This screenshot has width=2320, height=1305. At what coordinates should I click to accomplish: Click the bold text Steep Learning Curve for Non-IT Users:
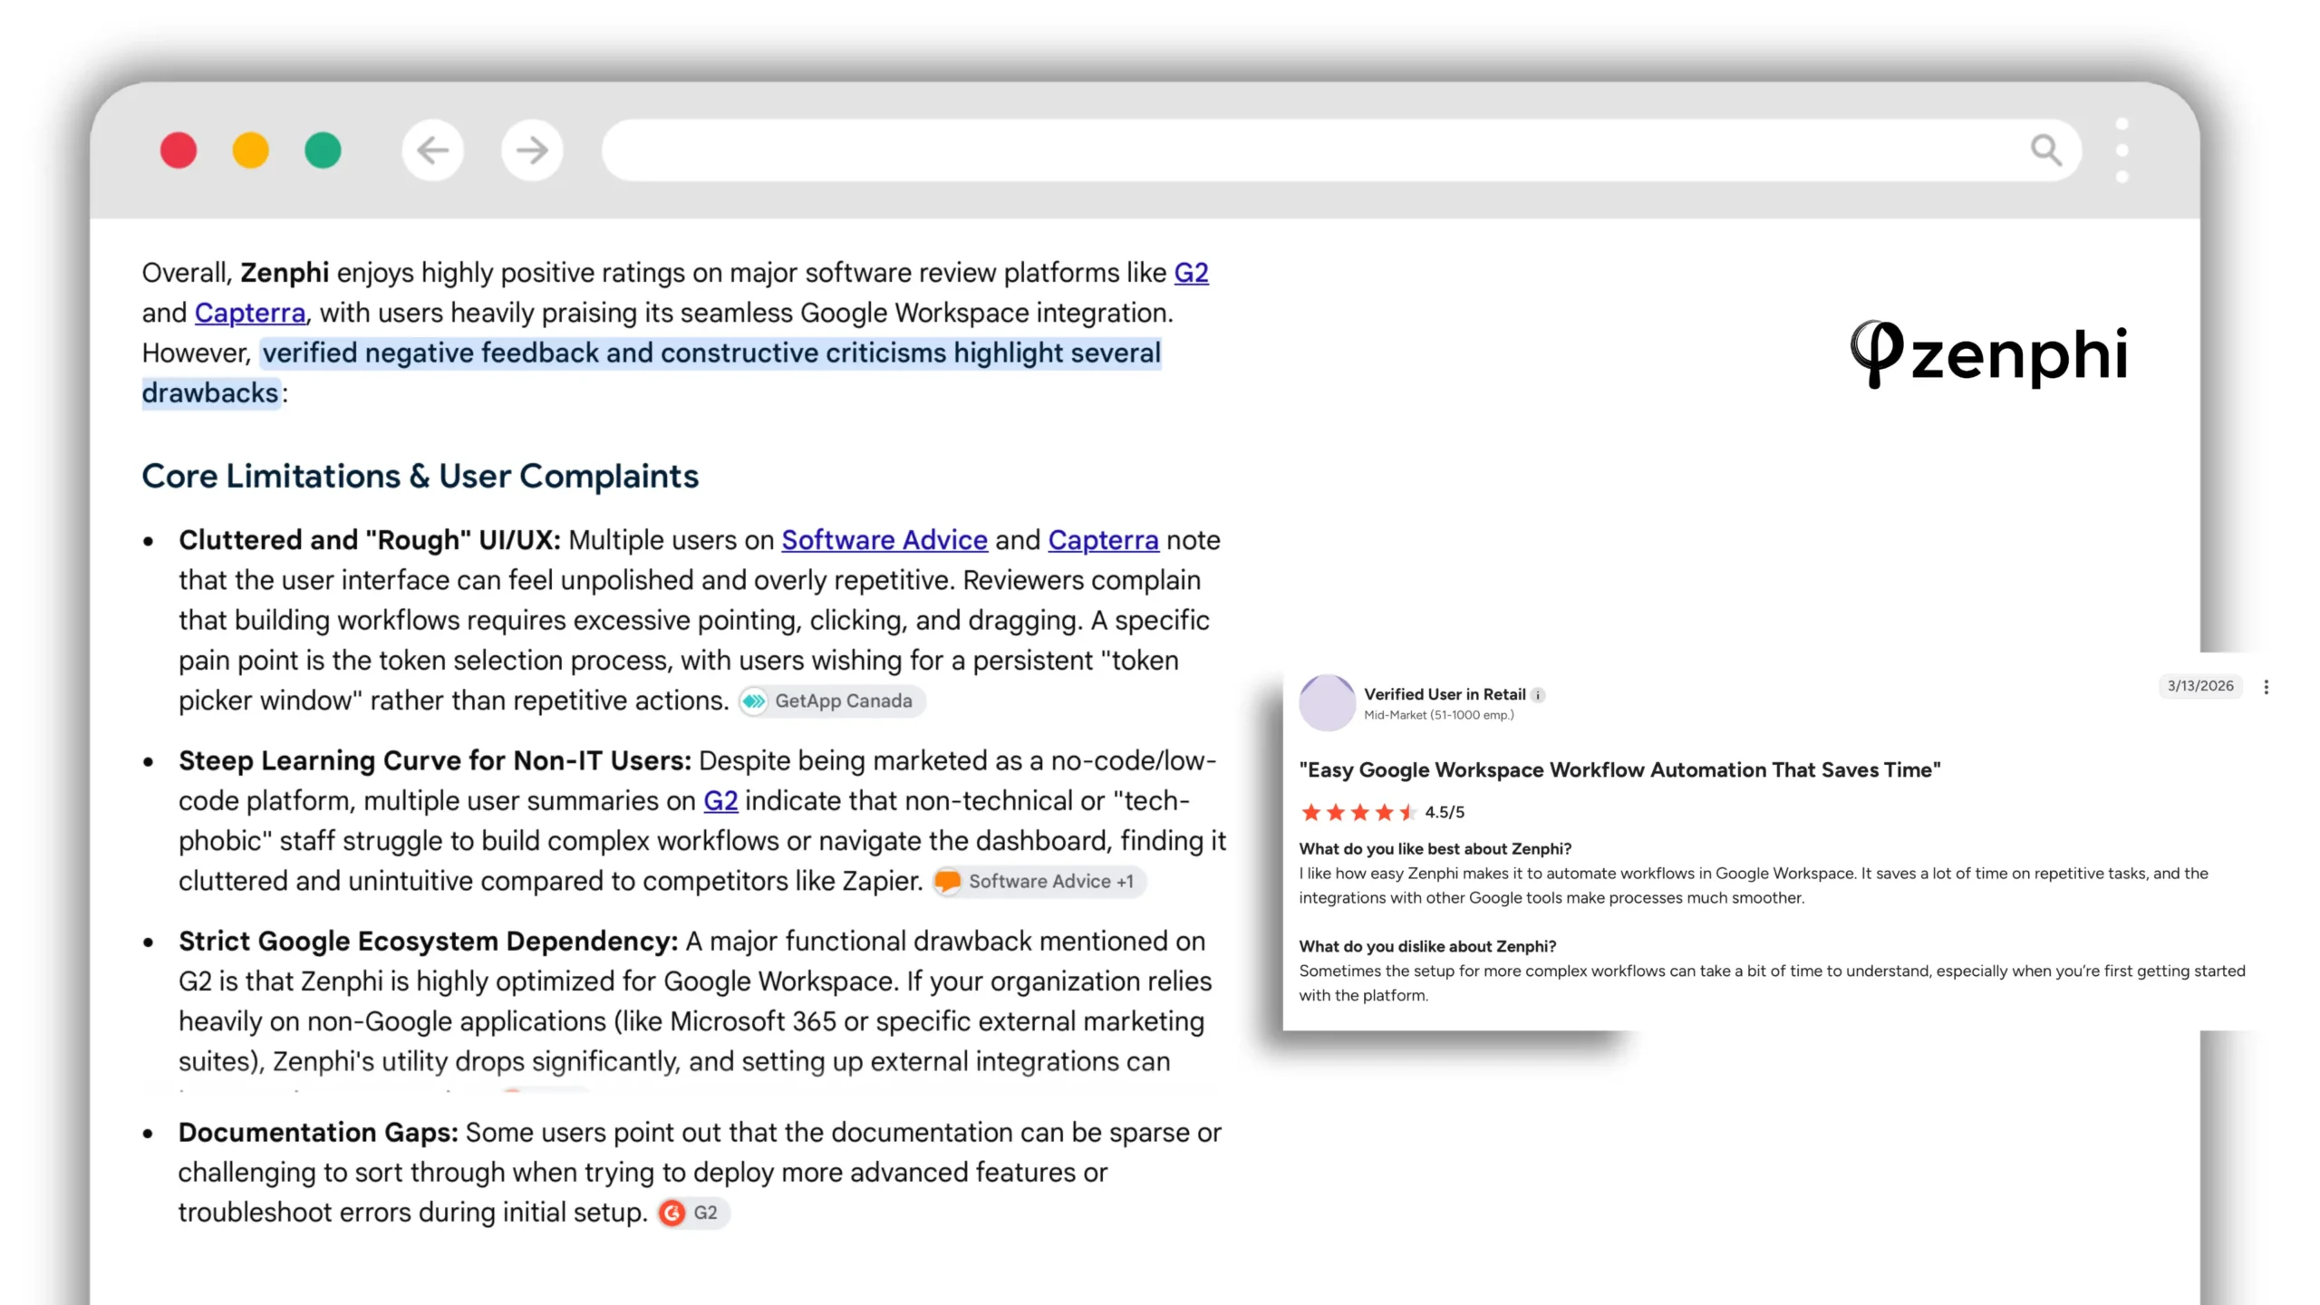pyautogui.click(x=435, y=761)
